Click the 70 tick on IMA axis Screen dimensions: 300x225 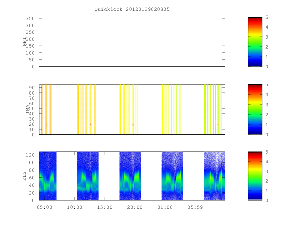pos(32,98)
